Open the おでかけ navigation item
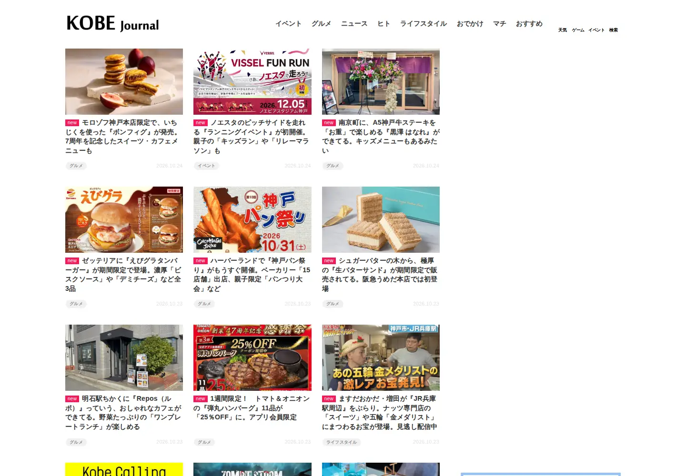686x476 pixels. [x=470, y=24]
